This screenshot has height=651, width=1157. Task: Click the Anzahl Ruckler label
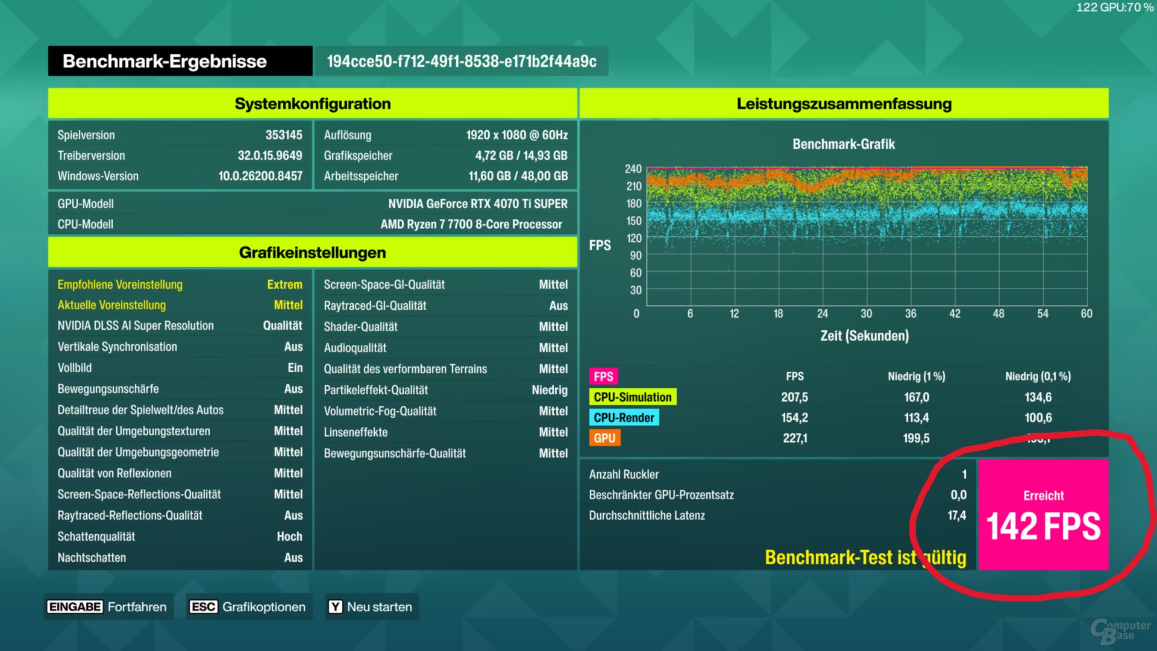[x=624, y=474]
